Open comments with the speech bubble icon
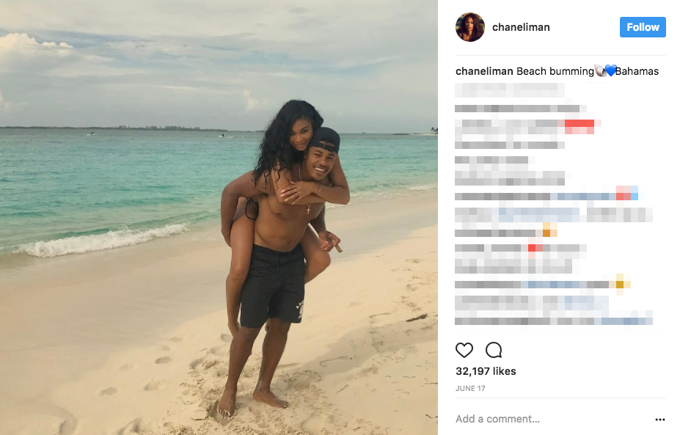Screen dimensions: 680x435 coord(494,350)
